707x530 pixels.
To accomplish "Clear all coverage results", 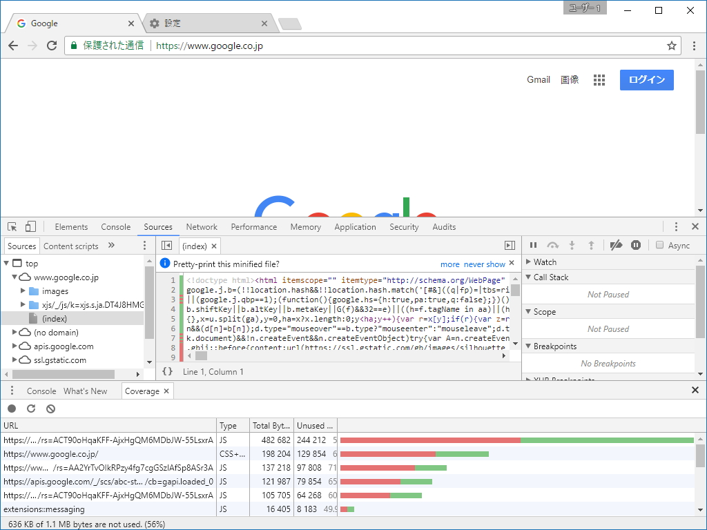I will (x=50, y=409).
